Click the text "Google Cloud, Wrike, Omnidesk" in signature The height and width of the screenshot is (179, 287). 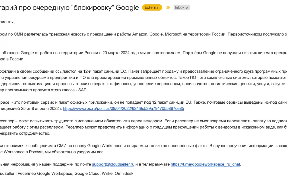[104, 174]
